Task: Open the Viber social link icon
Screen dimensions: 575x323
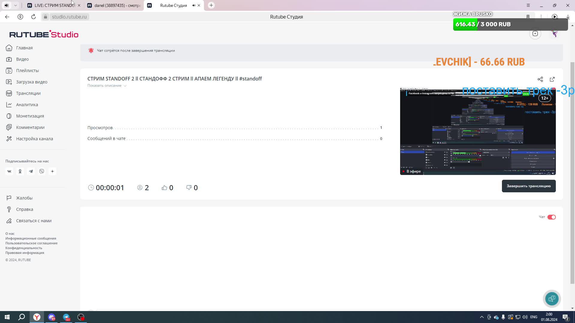Action: point(42,171)
